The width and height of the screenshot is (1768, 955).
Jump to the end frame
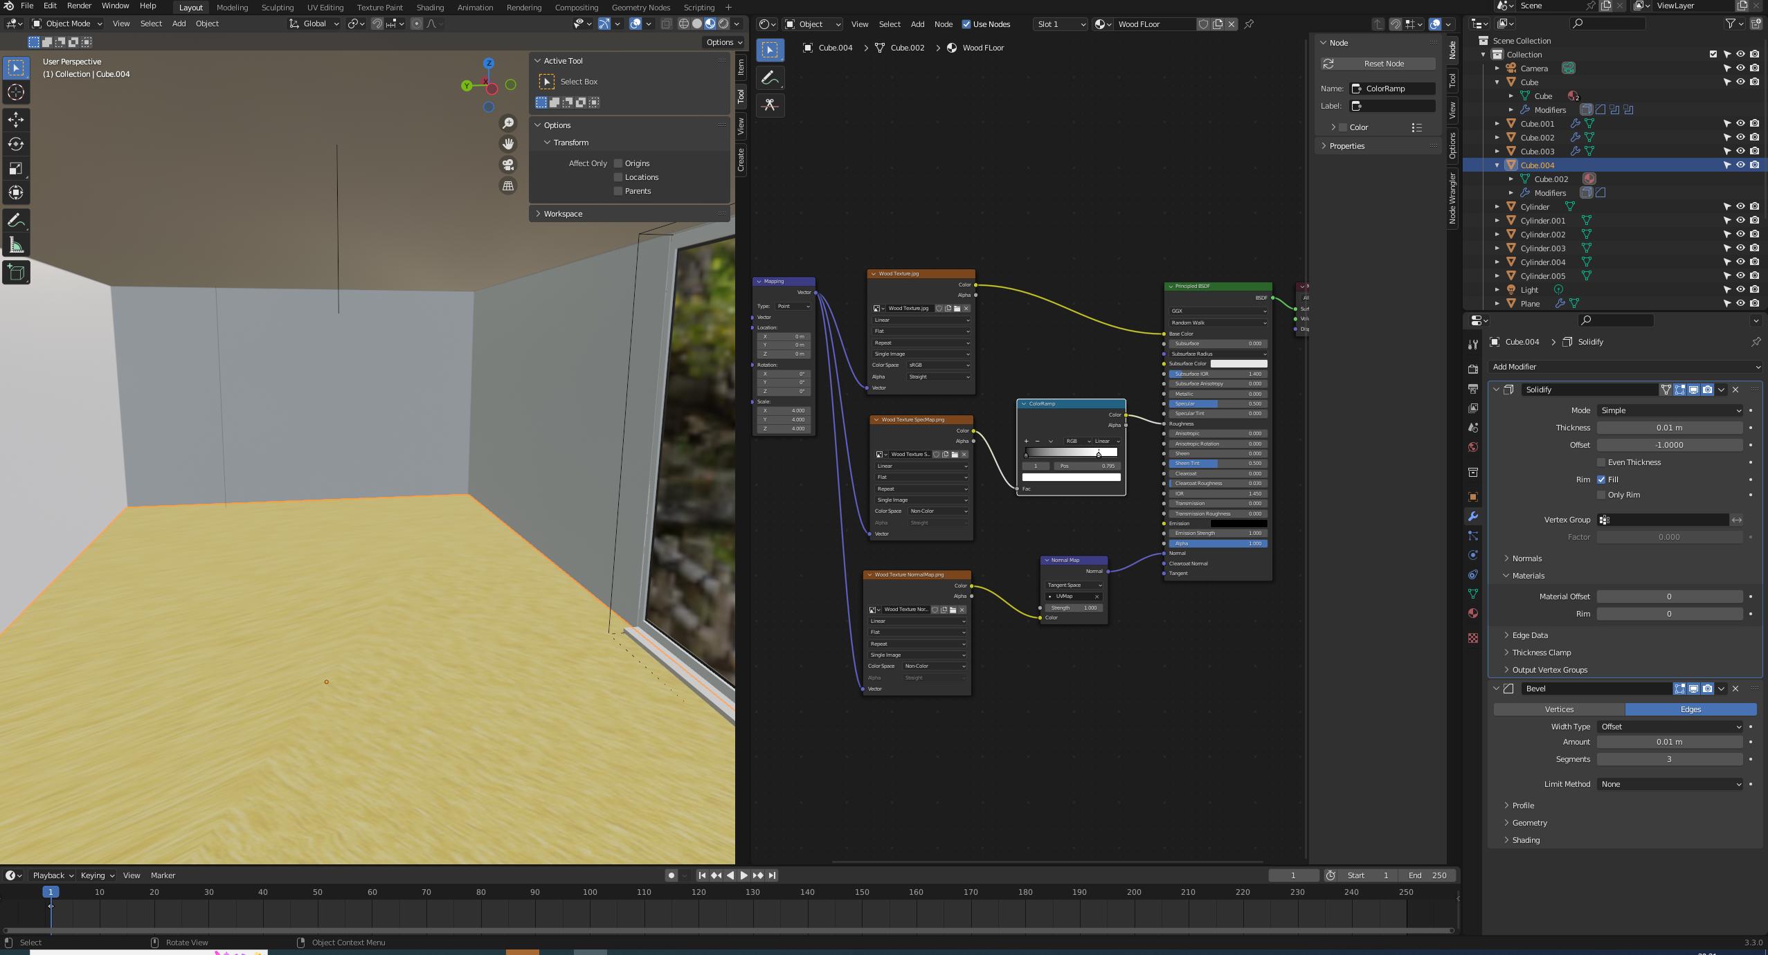[x=772, y=875]
